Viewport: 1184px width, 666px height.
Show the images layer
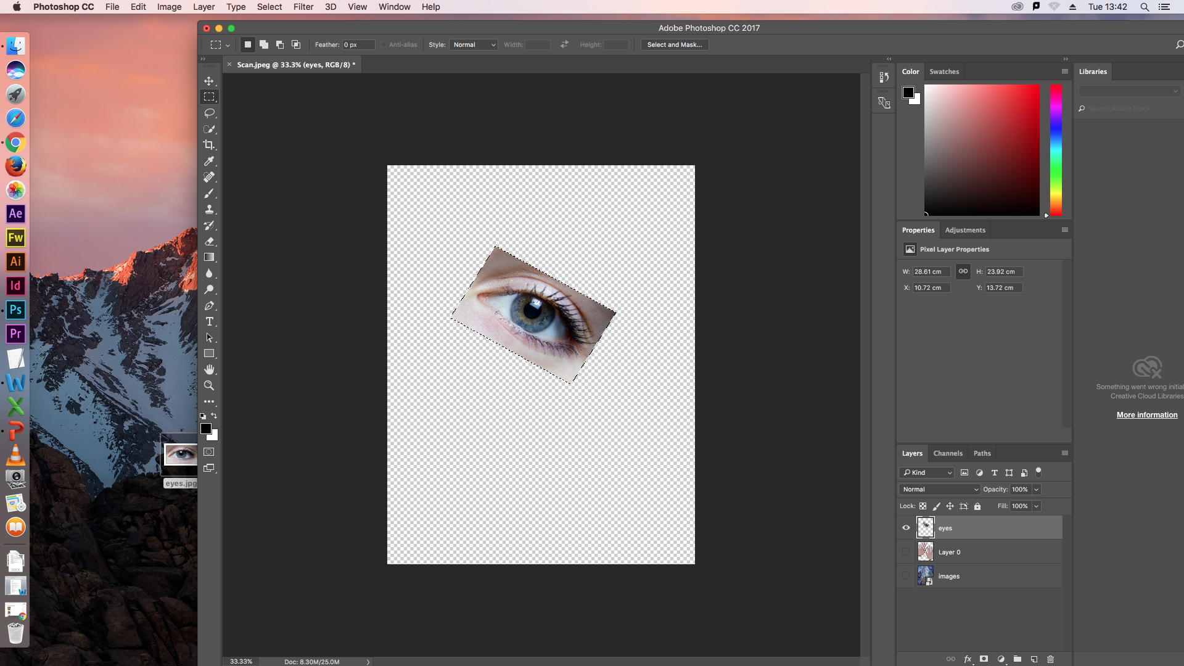(x=906, y=576)
